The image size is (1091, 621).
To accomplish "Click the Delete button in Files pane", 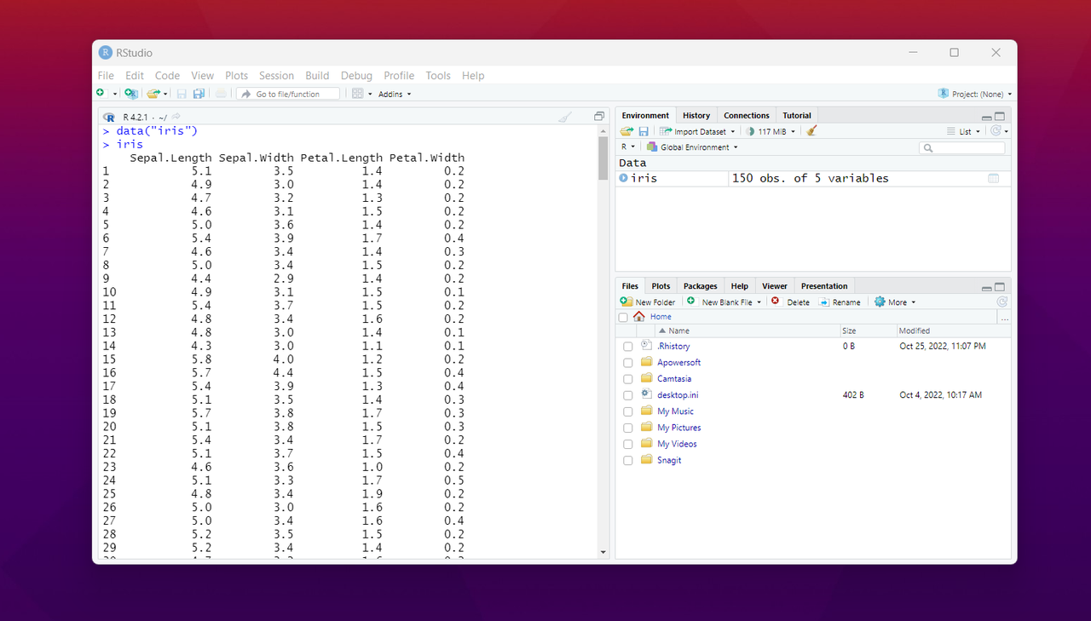I will tap(790, 302).
